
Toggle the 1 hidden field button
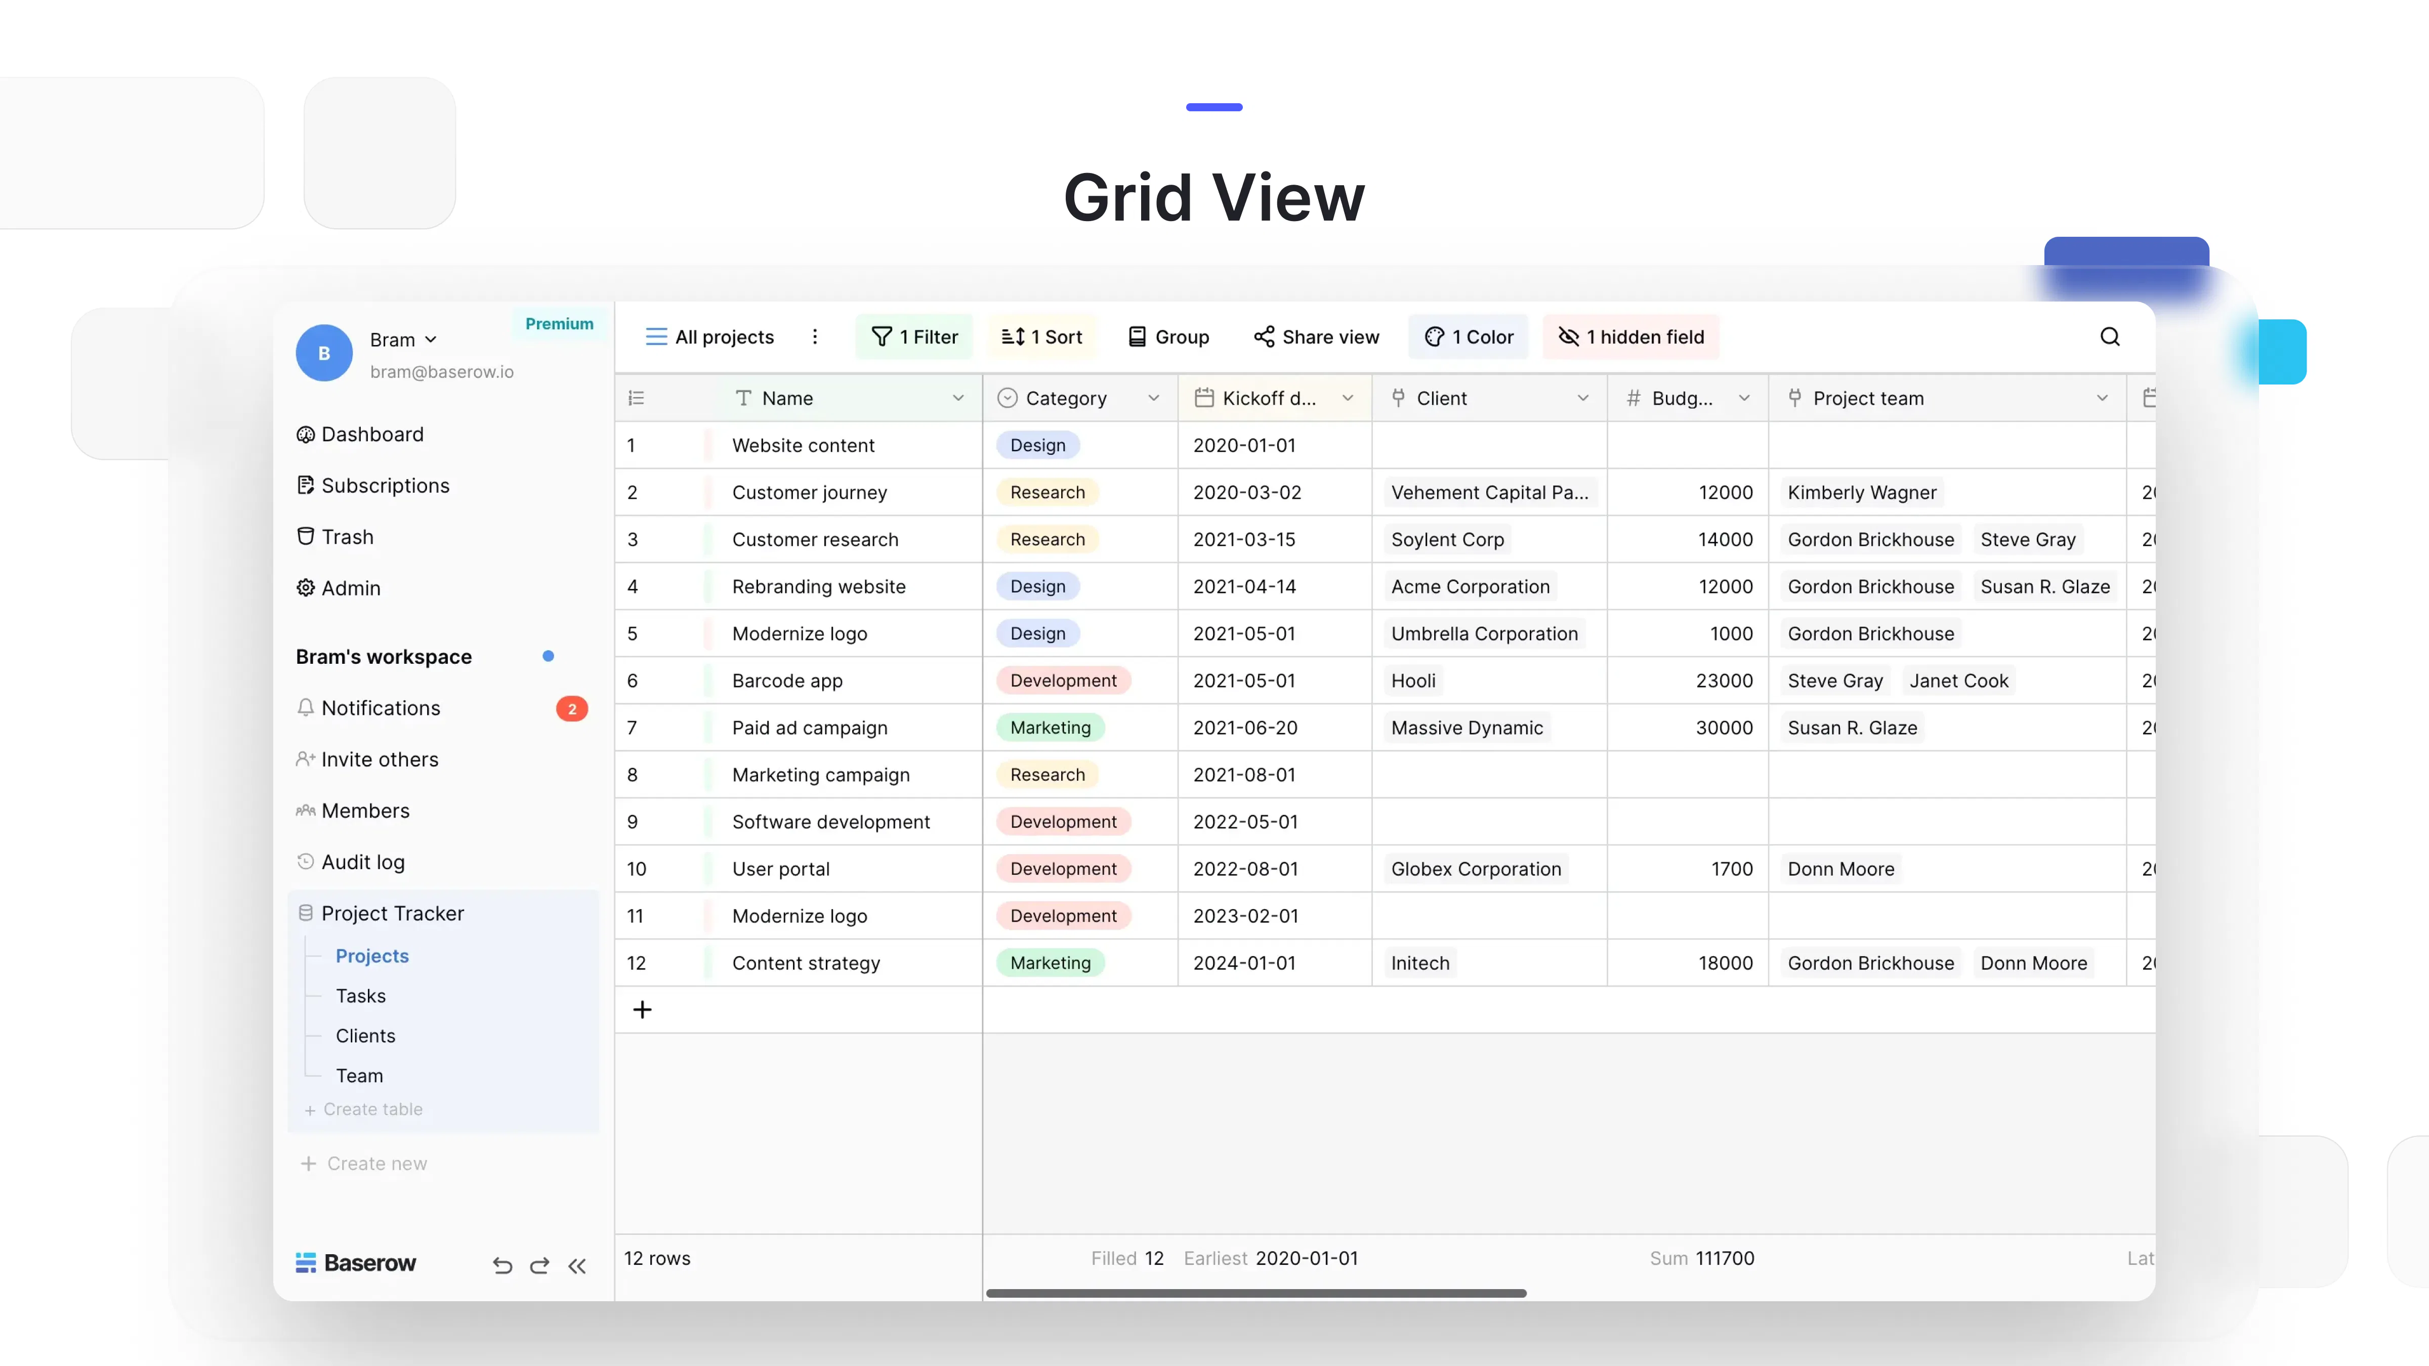point(1630,336)
